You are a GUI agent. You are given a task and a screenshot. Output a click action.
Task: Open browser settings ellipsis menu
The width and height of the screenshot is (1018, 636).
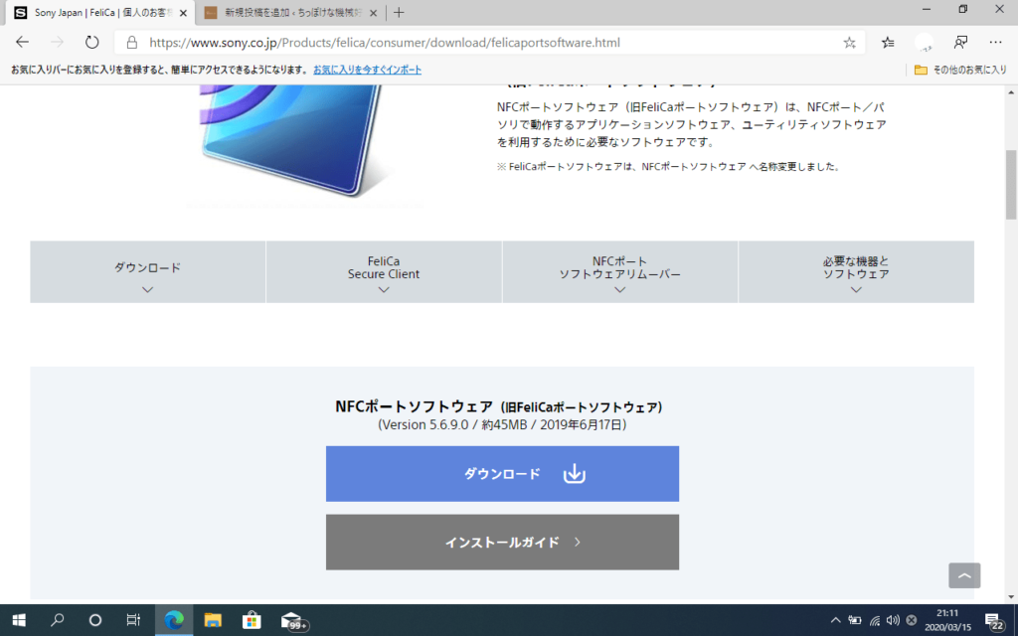(995, 42)
